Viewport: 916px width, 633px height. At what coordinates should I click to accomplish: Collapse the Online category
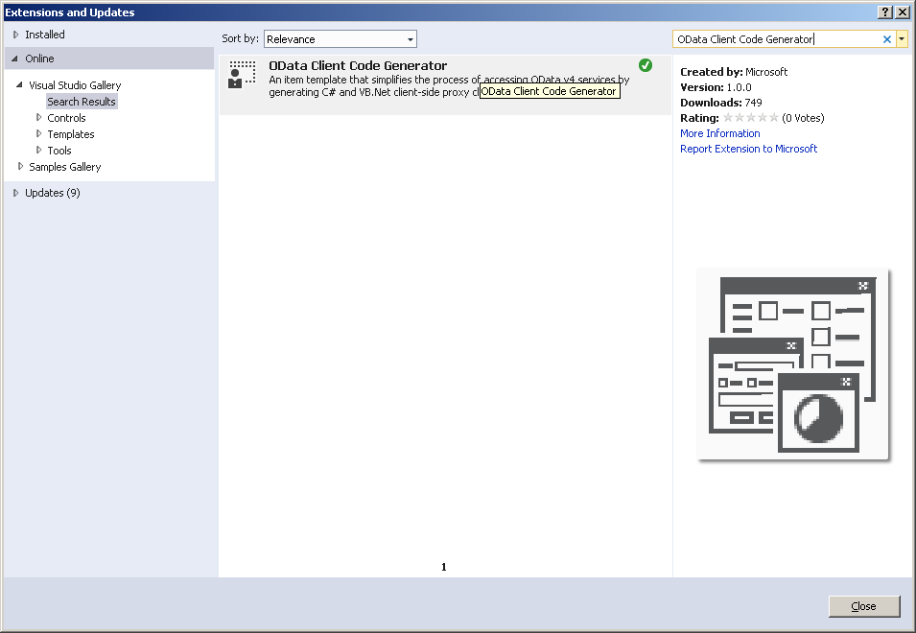pos(15,59)
